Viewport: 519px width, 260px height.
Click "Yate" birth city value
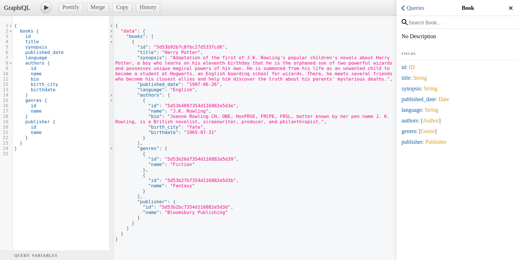pos(195,127)
